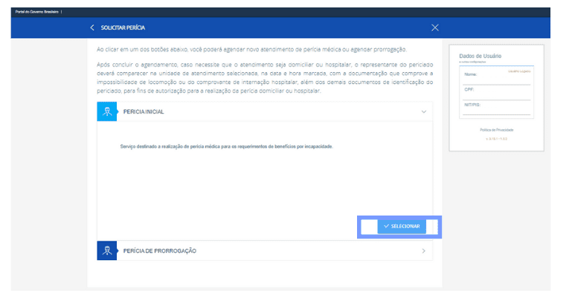572x298 pixels.
Task: Click the service description text under Perícia Inicial
Action: pos(226,146)
